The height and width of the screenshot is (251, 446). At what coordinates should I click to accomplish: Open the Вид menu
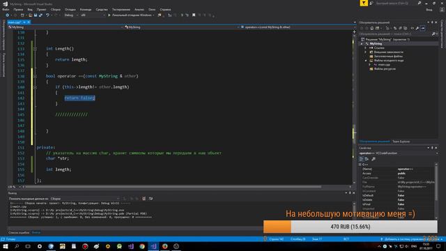pos(30,9)
